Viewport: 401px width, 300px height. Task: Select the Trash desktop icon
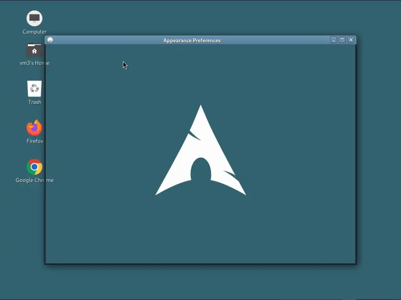pyautogui.click(x=34, y=89)
